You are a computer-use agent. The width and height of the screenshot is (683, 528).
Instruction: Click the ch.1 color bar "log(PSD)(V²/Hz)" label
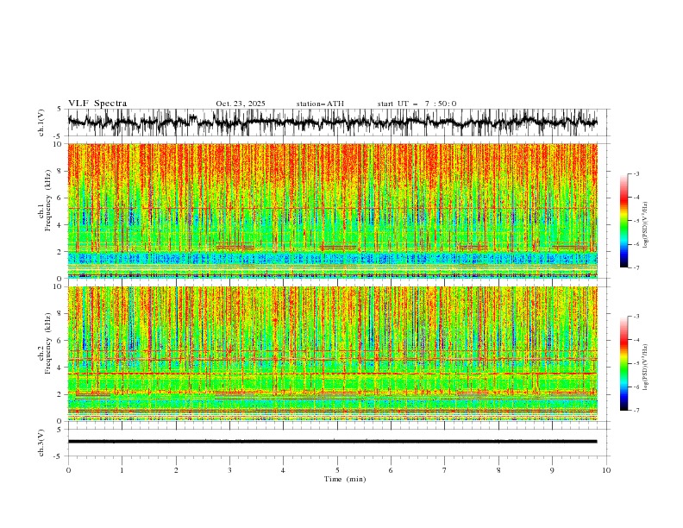(646, 225)
